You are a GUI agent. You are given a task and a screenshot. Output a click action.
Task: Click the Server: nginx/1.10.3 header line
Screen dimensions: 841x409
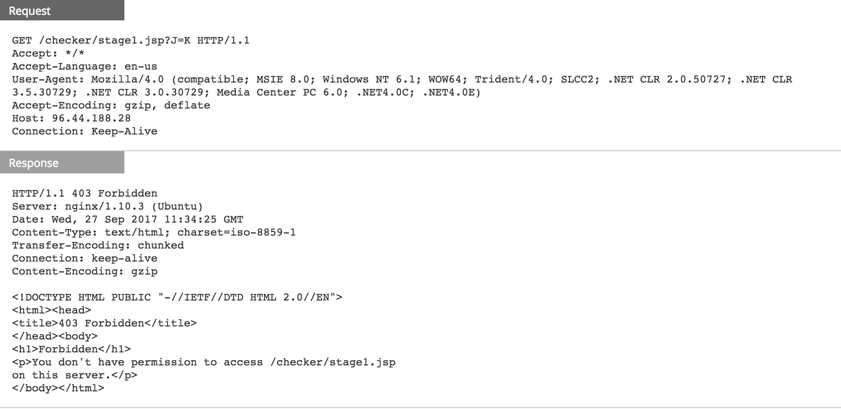click(108, 206)
